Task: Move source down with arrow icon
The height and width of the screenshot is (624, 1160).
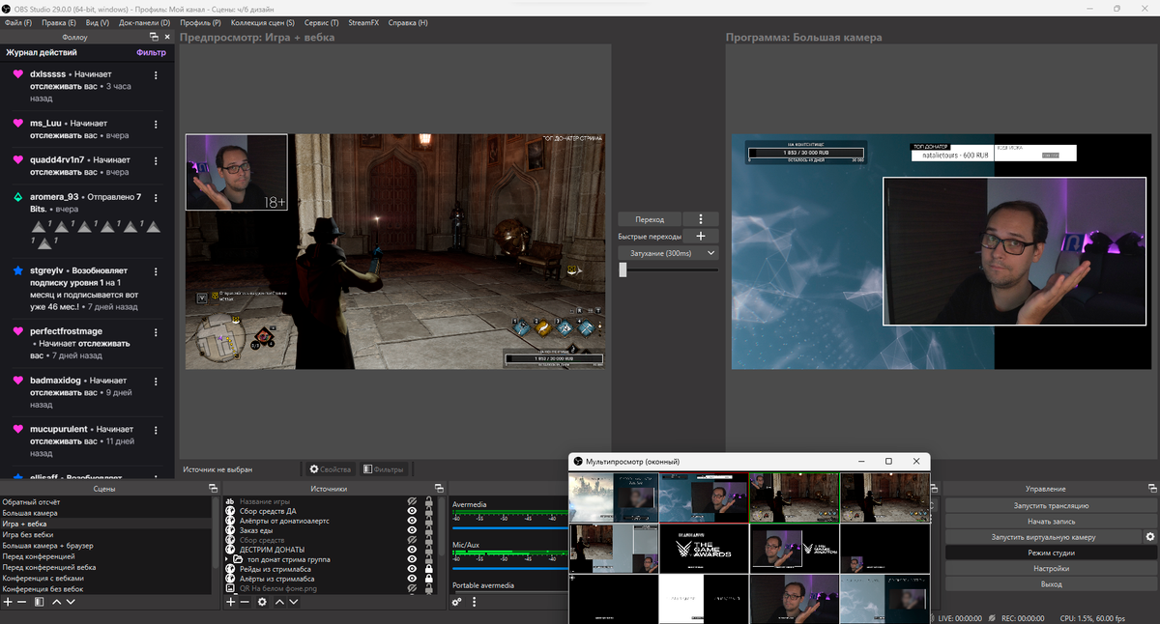Action: [x=294, y=602]
